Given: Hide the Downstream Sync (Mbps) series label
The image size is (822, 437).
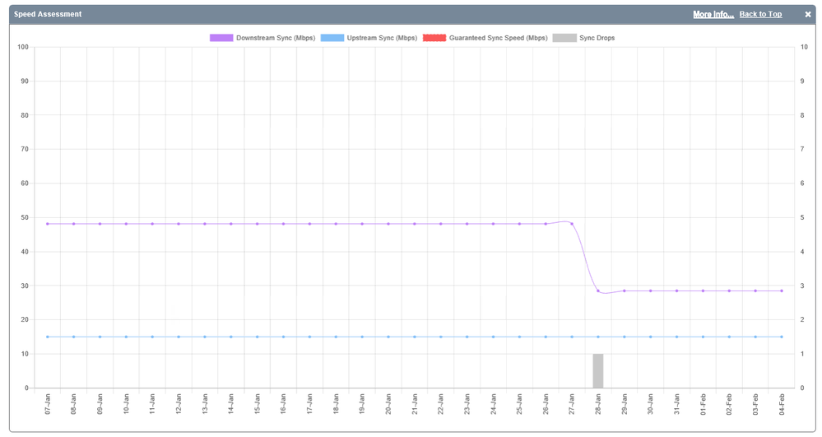Looking at the screenshot, I should coord(276,38).
